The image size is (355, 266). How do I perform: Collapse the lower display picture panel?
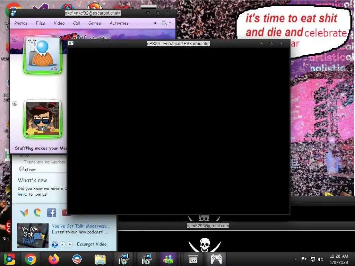click(15, 104)
